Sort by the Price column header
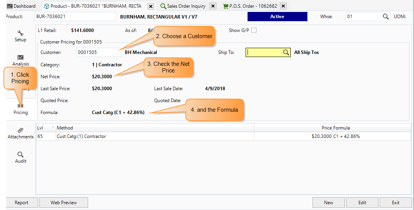Screen dimensions: 414x210 click(x=293, y=128)
